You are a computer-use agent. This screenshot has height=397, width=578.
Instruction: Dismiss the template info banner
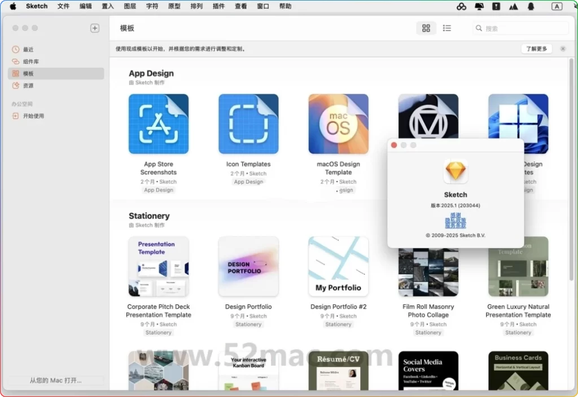(563, 48)
